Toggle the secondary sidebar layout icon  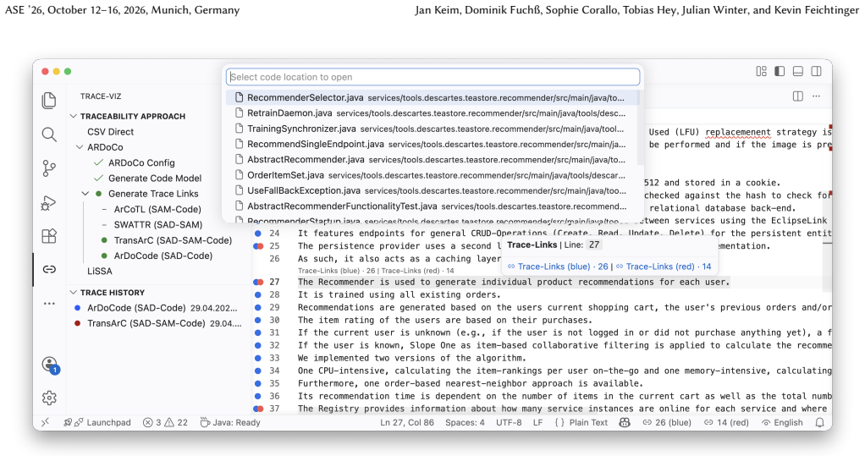[x=817, y=71]
